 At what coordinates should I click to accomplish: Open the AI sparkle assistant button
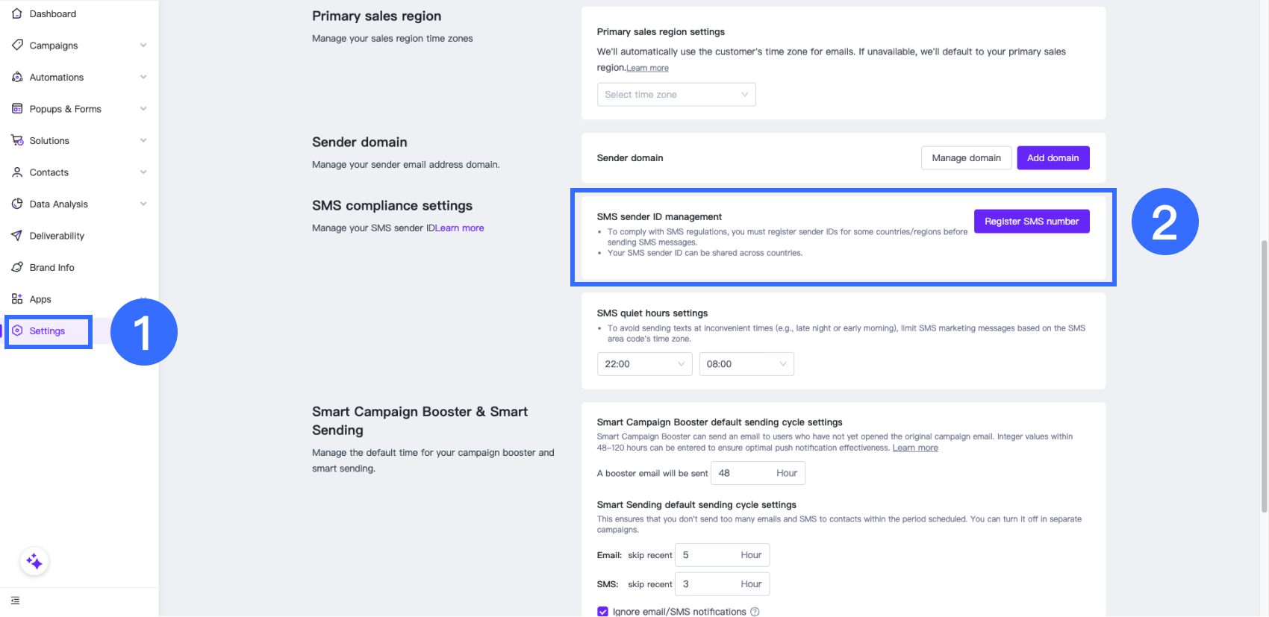pyautogui.click(x=34, y=561)
